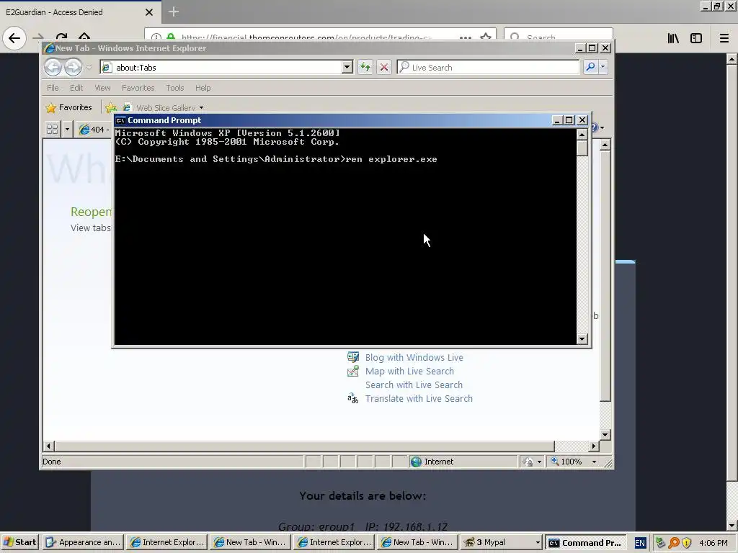738x553 pixels.
Task: Expand IE tab list dropdown
Action: [x=67, y=130]
